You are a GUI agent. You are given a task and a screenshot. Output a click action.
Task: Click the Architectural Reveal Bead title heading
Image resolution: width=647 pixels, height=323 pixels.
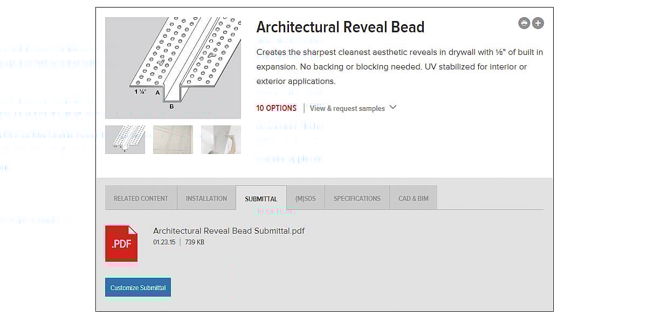[340, 27]
